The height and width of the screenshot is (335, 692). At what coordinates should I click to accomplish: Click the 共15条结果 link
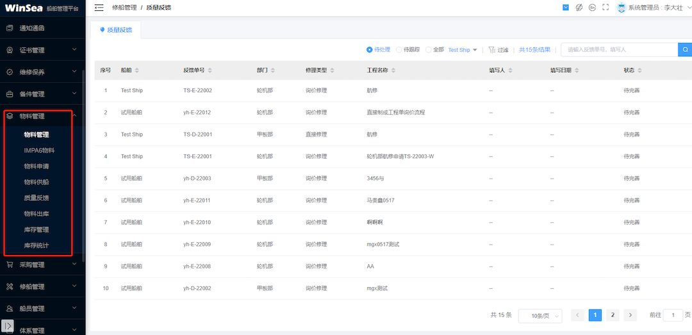(x=534, y=50)
